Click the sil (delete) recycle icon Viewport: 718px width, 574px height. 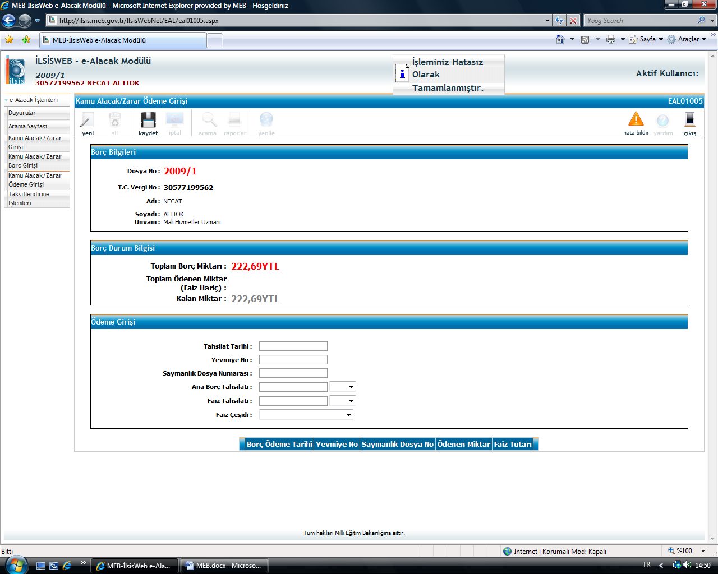coord(115,120)
